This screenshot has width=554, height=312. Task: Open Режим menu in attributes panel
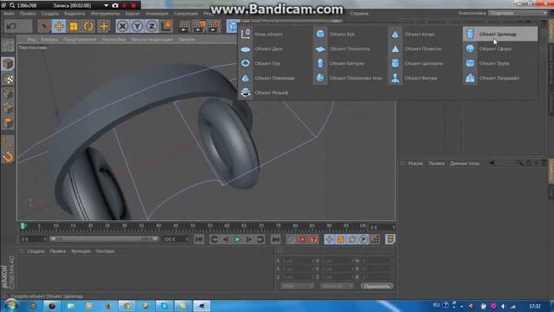pos(415,164)
